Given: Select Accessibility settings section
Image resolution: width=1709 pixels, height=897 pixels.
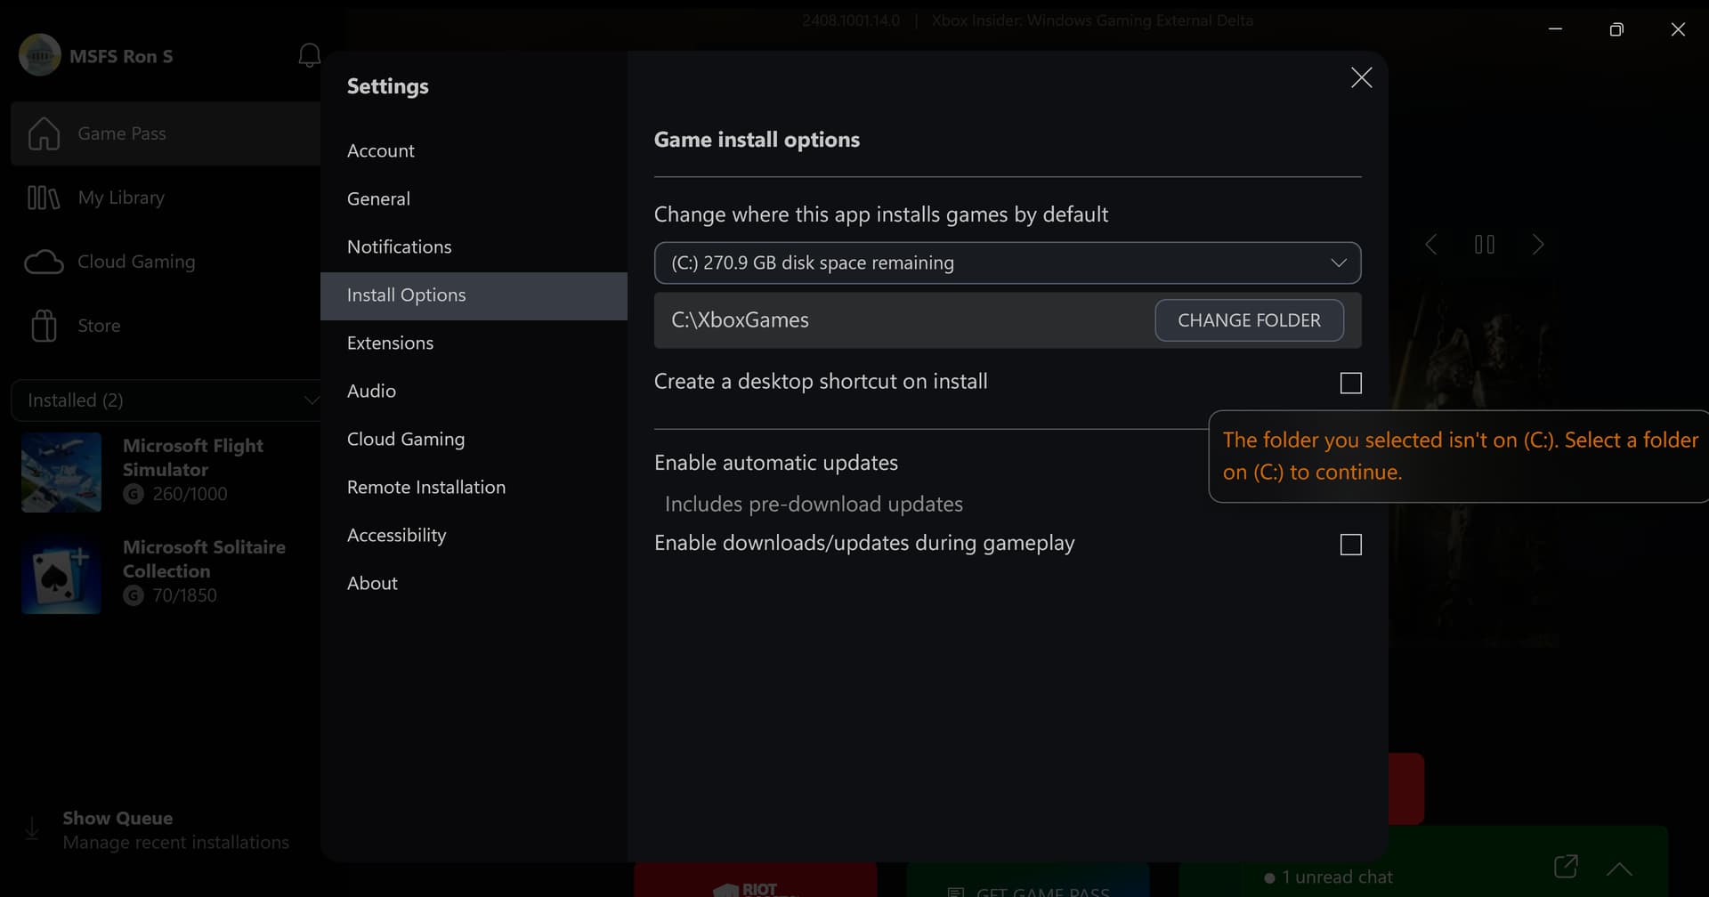Looking at the screenshot, I should 474,536.
